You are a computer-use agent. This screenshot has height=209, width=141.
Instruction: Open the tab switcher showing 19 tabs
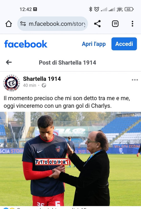click(115, 24)
